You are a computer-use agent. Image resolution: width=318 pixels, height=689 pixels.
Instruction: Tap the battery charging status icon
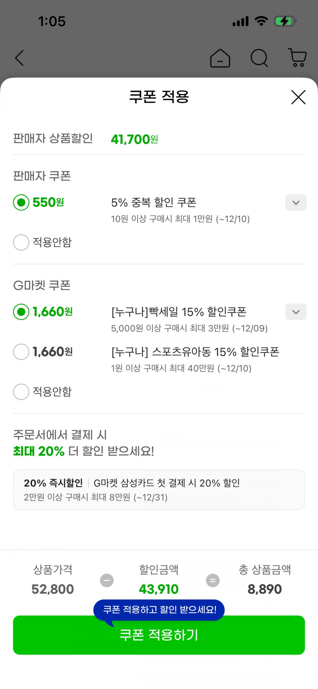pos(285,22)
